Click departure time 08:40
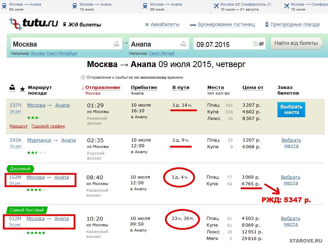Viewport: 328px width, 245px height. point(95,177)
